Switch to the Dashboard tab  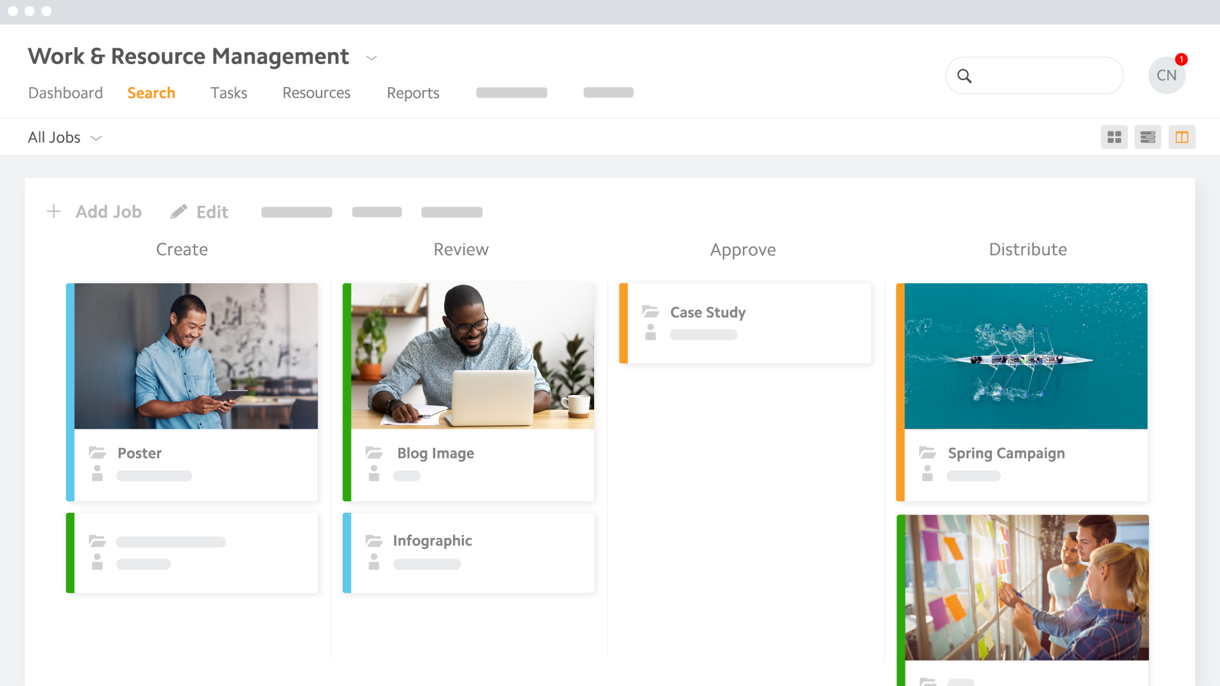tap(65, 93)
